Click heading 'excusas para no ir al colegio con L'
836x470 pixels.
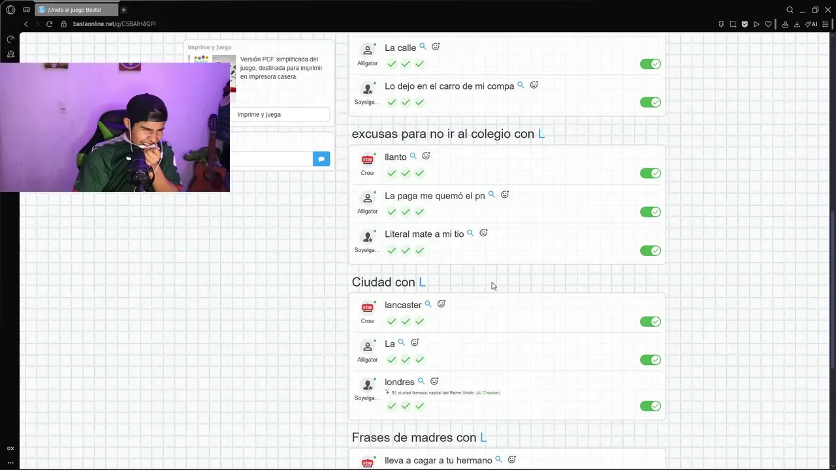[448, 134]
